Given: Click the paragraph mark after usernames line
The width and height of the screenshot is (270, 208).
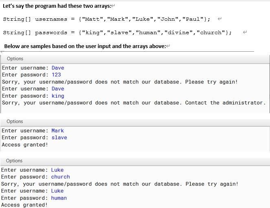Looking at the screenshot, I should [220, 19].
